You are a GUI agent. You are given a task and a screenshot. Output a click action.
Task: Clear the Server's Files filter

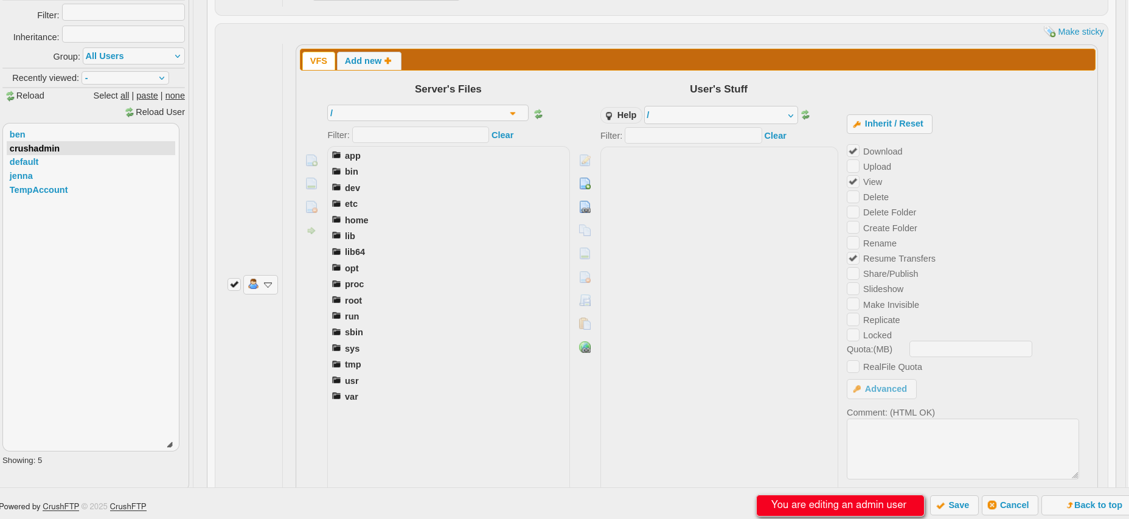coord(502,135)
